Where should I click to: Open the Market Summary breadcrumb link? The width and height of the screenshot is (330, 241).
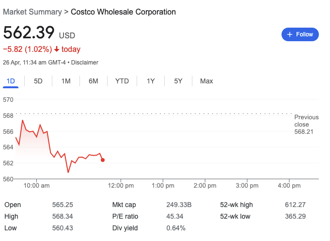[32, 12]
